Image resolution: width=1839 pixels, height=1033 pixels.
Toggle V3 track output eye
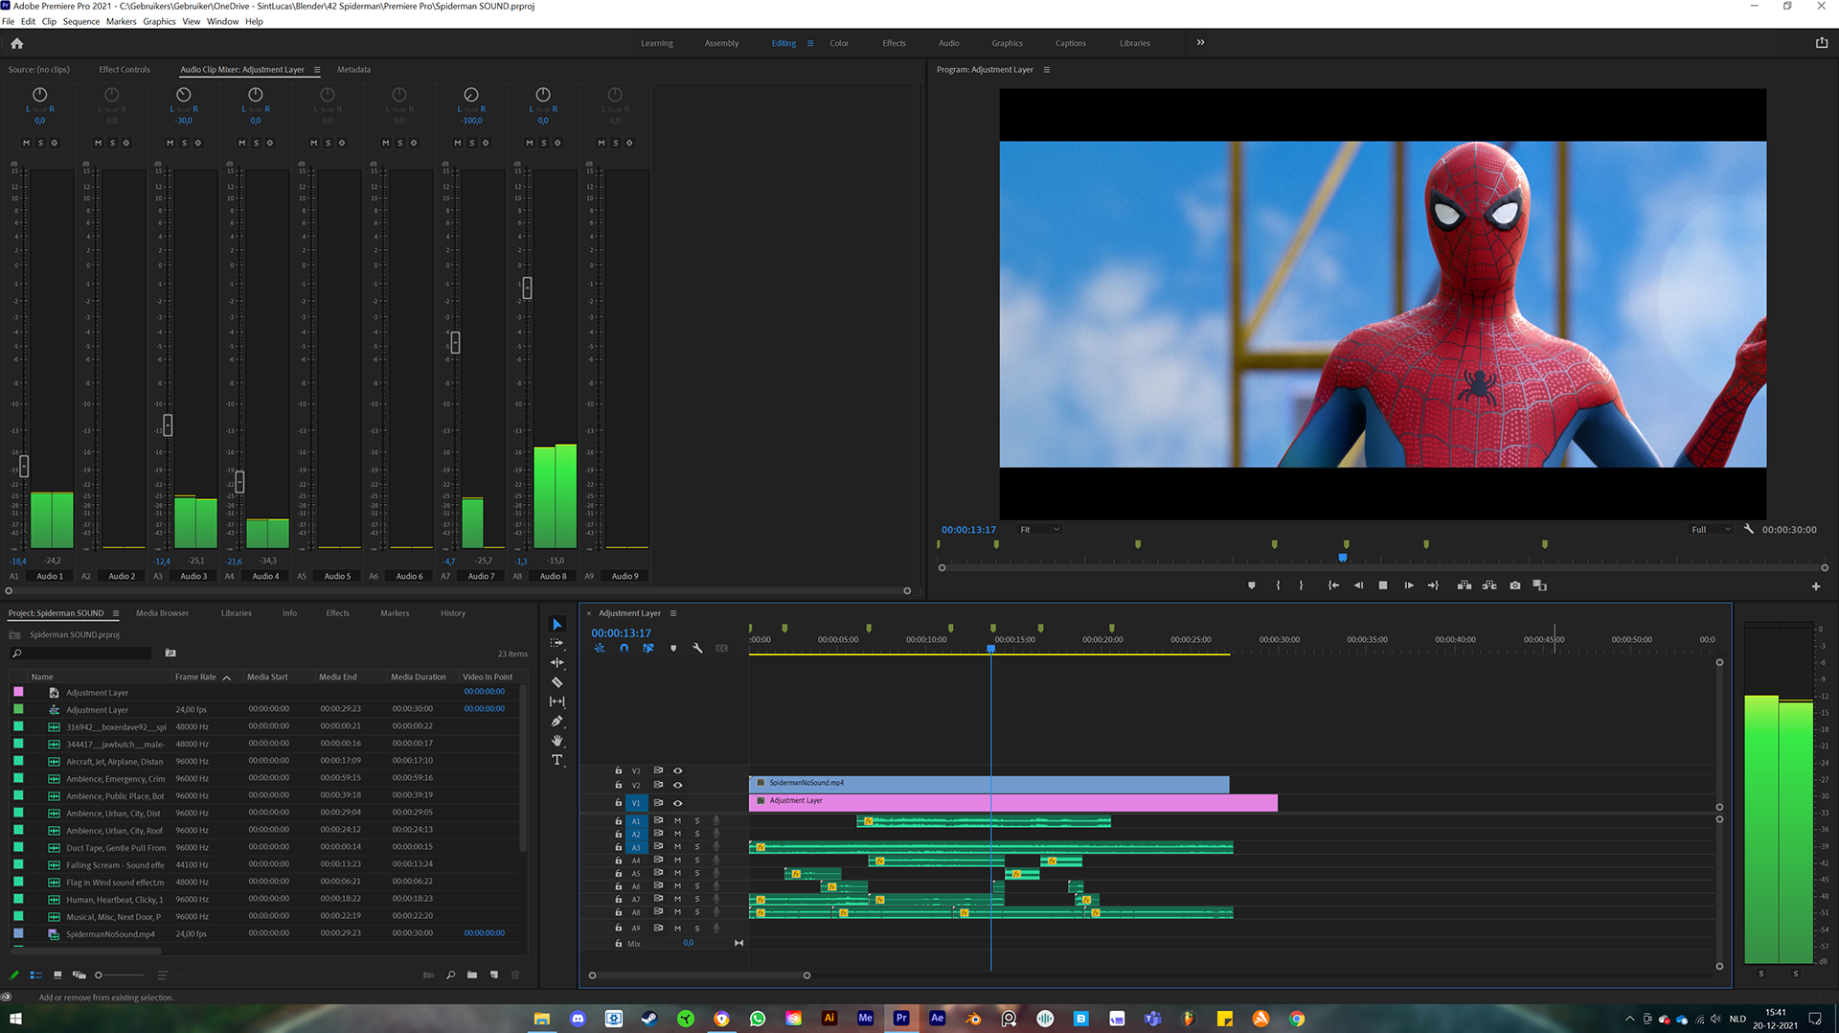[677, 770]
